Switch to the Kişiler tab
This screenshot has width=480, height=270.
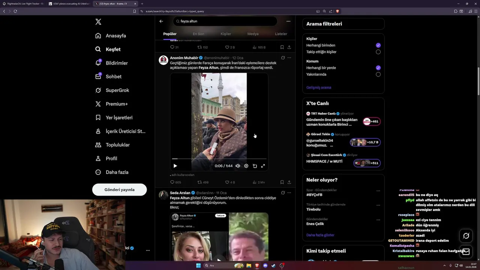pos(226,34)
